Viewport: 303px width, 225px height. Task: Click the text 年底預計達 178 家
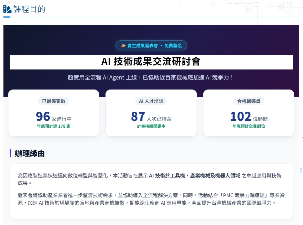54,126
